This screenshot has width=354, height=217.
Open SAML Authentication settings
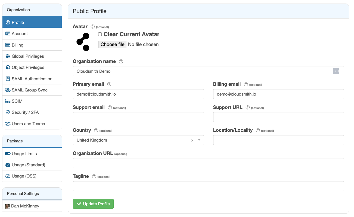[32, 79]
